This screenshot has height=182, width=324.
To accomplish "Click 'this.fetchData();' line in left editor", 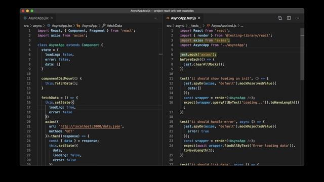I will (x=61, y=83).
